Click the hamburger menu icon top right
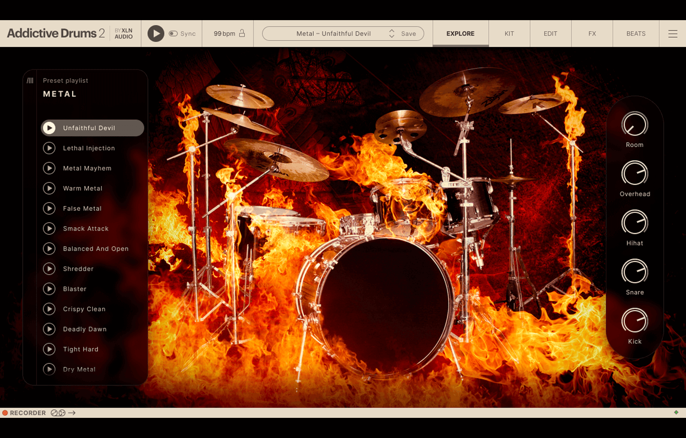 coord(673,33)
